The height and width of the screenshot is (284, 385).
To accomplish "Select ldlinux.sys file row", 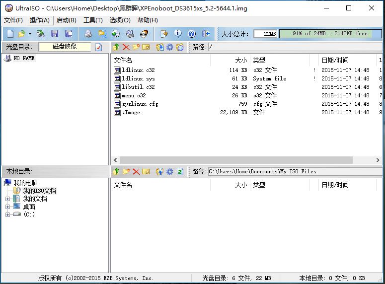I will coord(247,78).
